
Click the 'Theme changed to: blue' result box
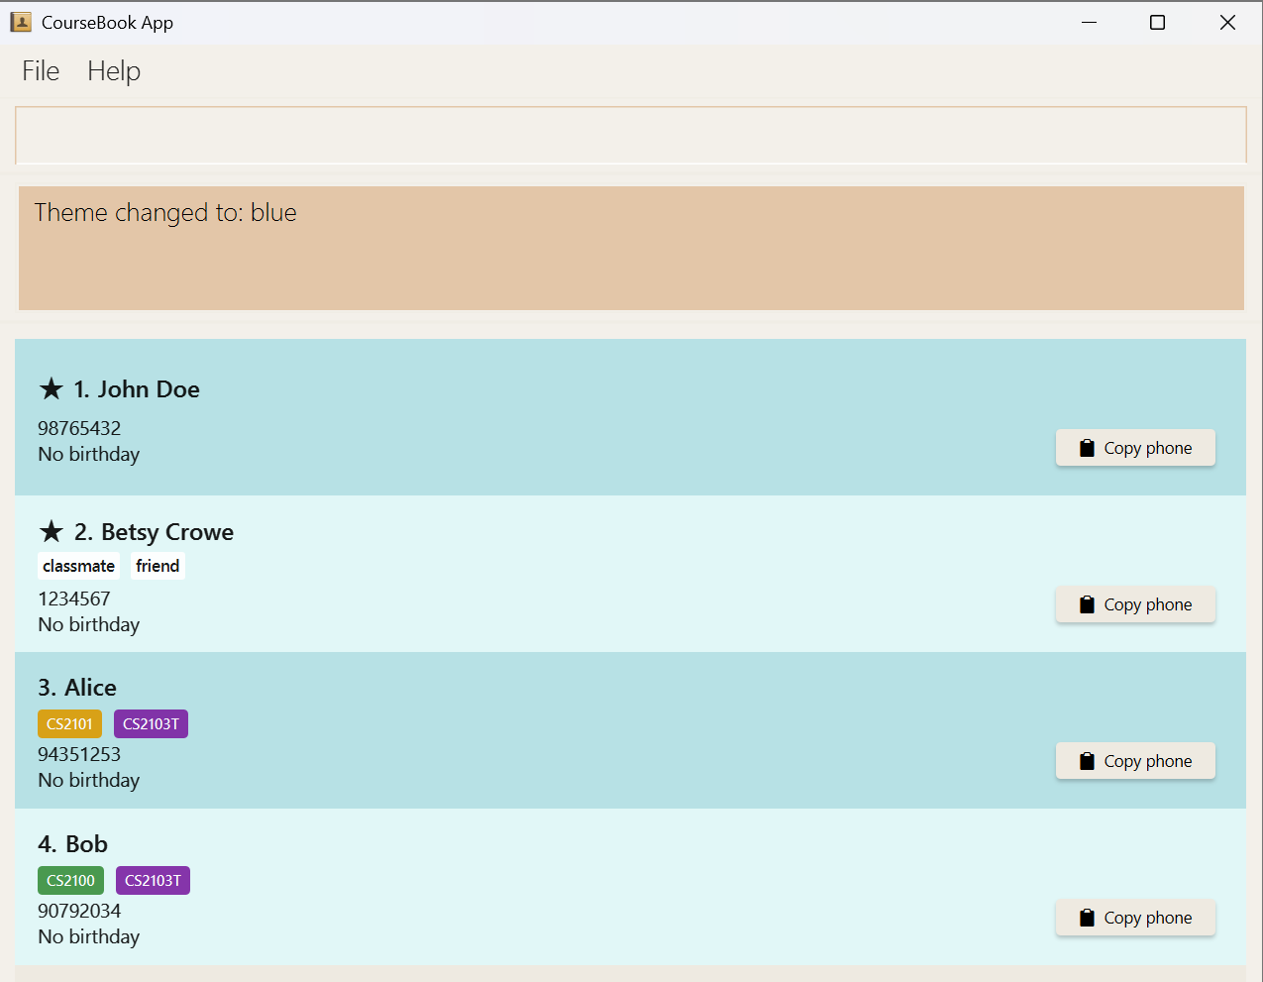coord(630,248)
